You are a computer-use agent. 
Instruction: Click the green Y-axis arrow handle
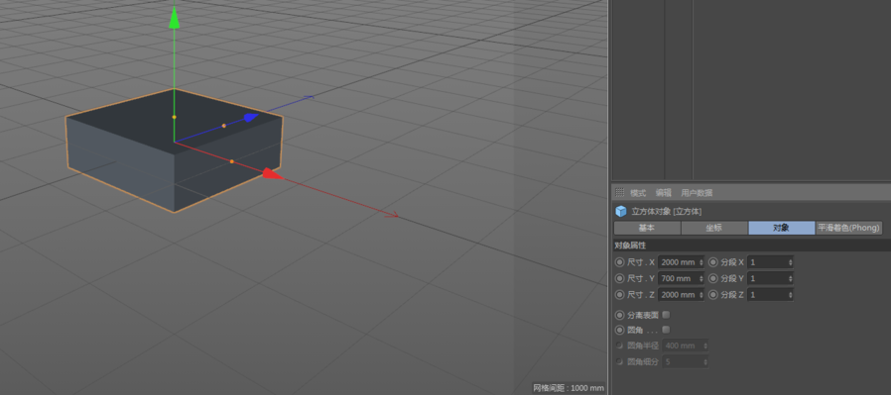click(x=175, y=17)
